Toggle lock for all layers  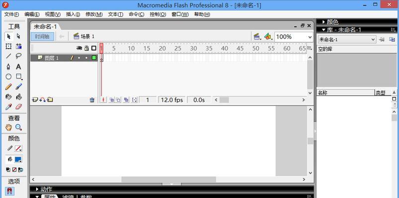point(86,48)
